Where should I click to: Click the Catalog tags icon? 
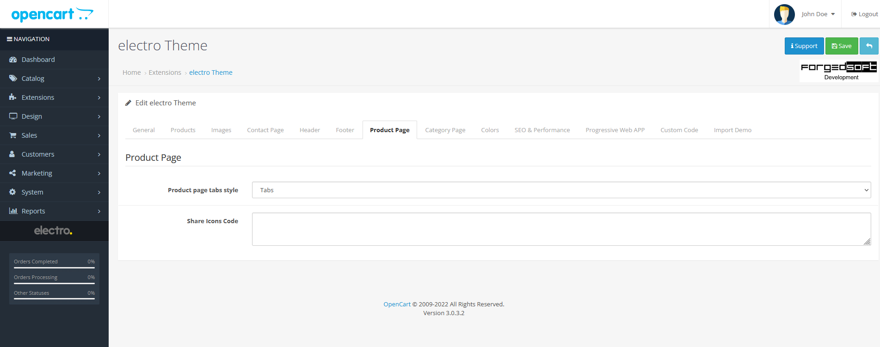(x=13, y=79)
